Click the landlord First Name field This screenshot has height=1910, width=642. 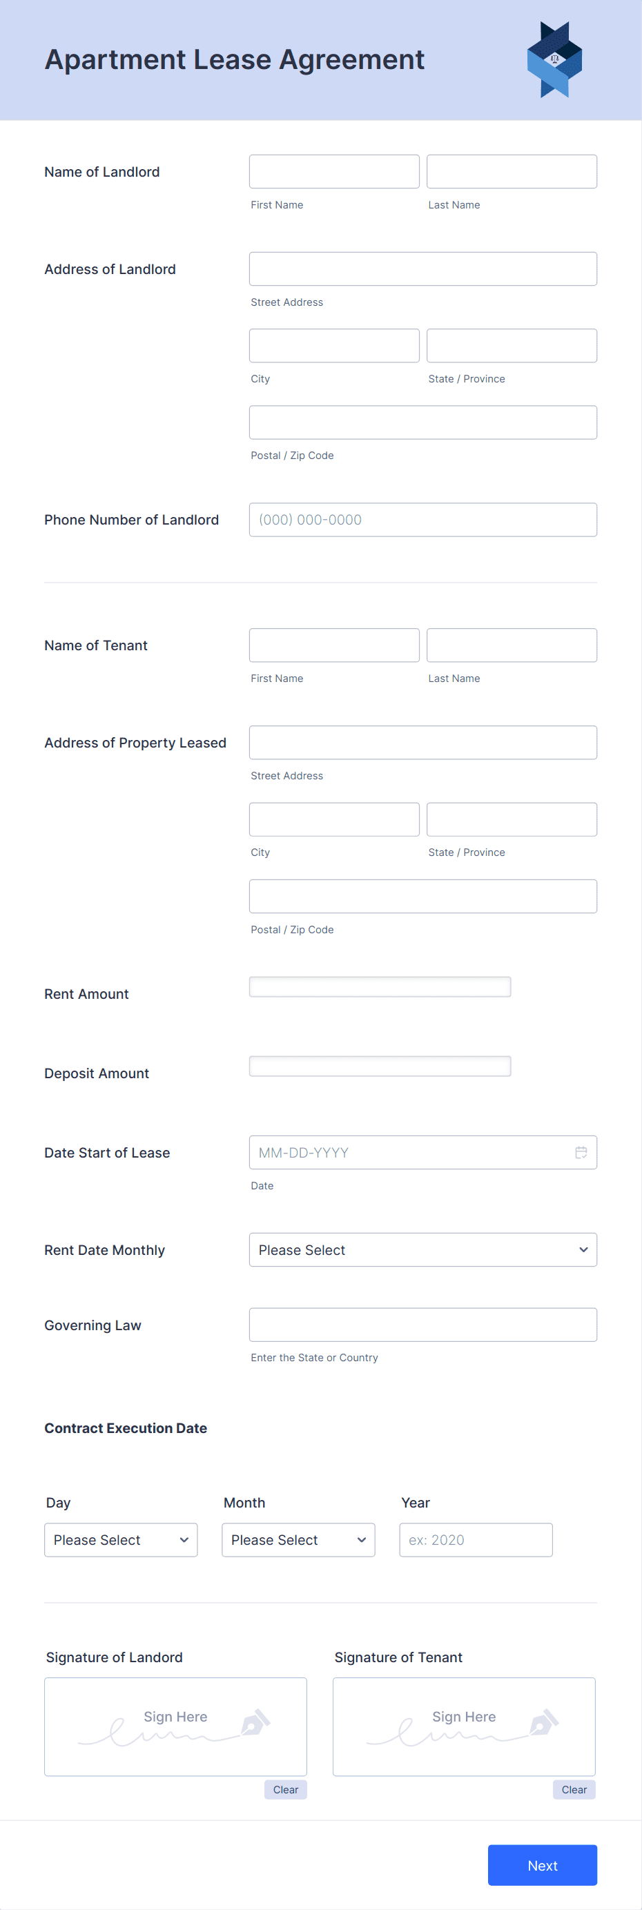pyautogui.click(x=333, y=171)
